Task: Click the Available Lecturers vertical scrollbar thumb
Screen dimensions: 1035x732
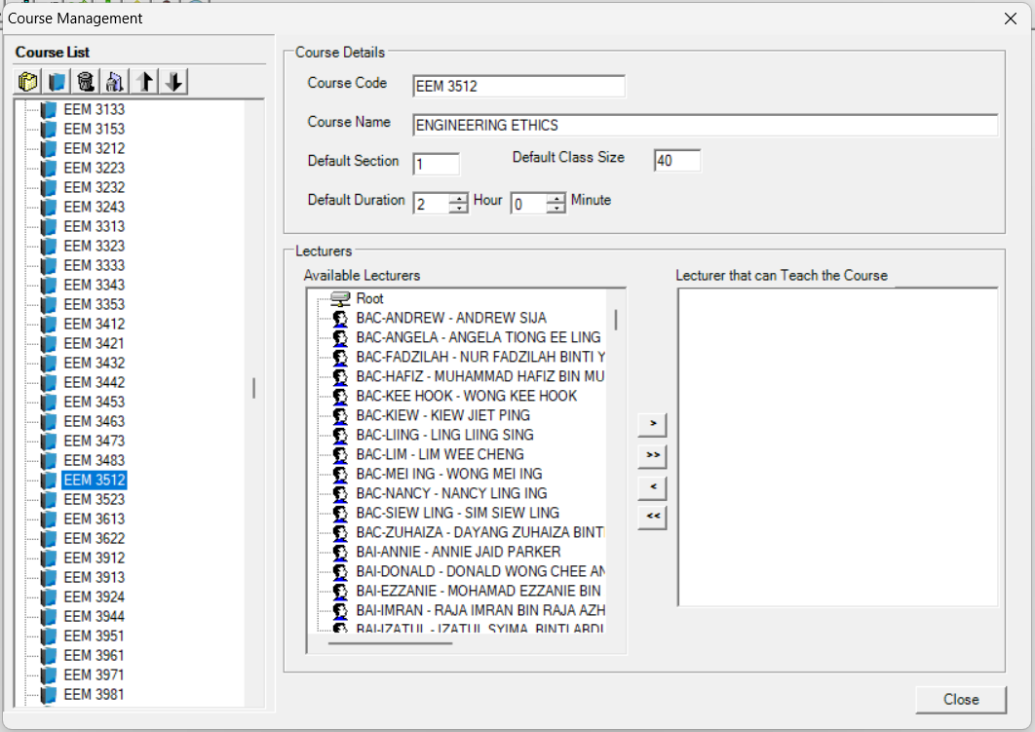Action: click(x=616, y=320)
